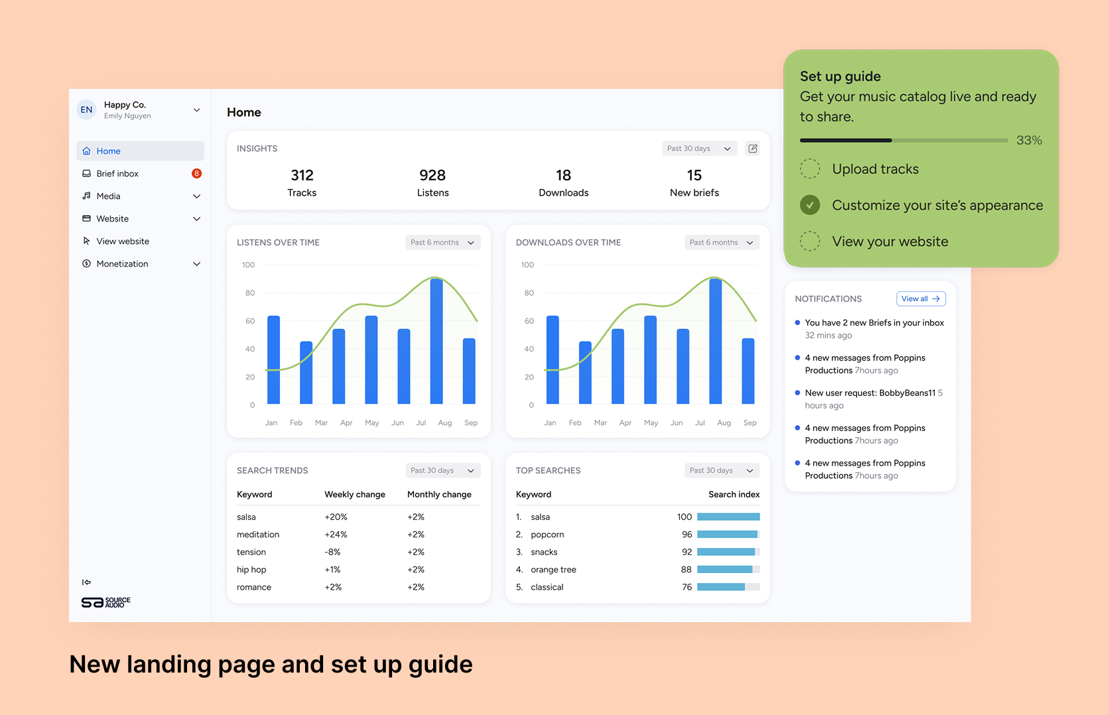Expand the Happy Co. account switcher chevron
This screenshot has width=1109, height=715.
(x=196, y=110)
